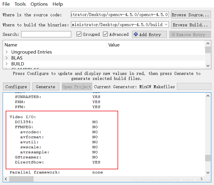Click the Add Entry plus icon
Image resolution: width=214 pixels, height=185 pixels.
(x=136, y=34)
